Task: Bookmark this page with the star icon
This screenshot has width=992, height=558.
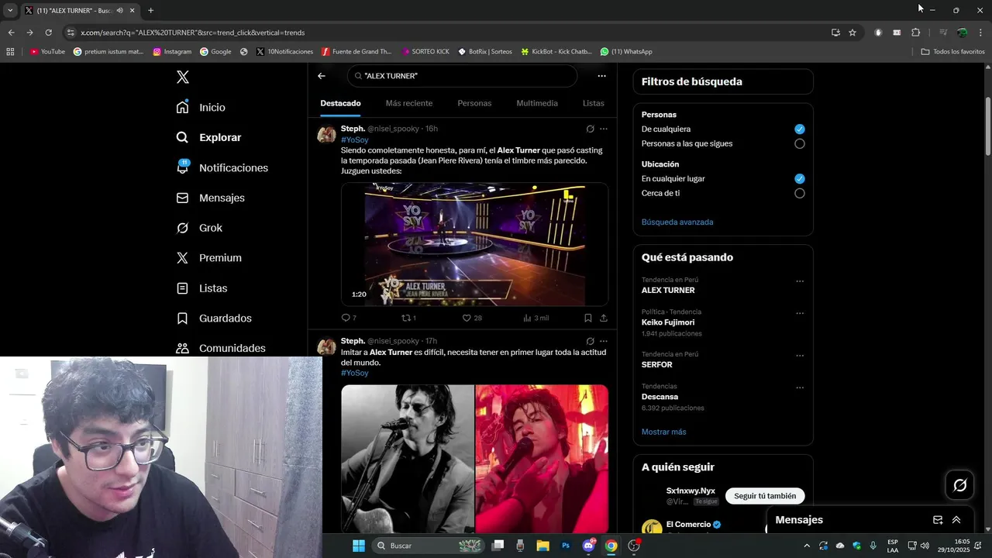Action: 852,33
